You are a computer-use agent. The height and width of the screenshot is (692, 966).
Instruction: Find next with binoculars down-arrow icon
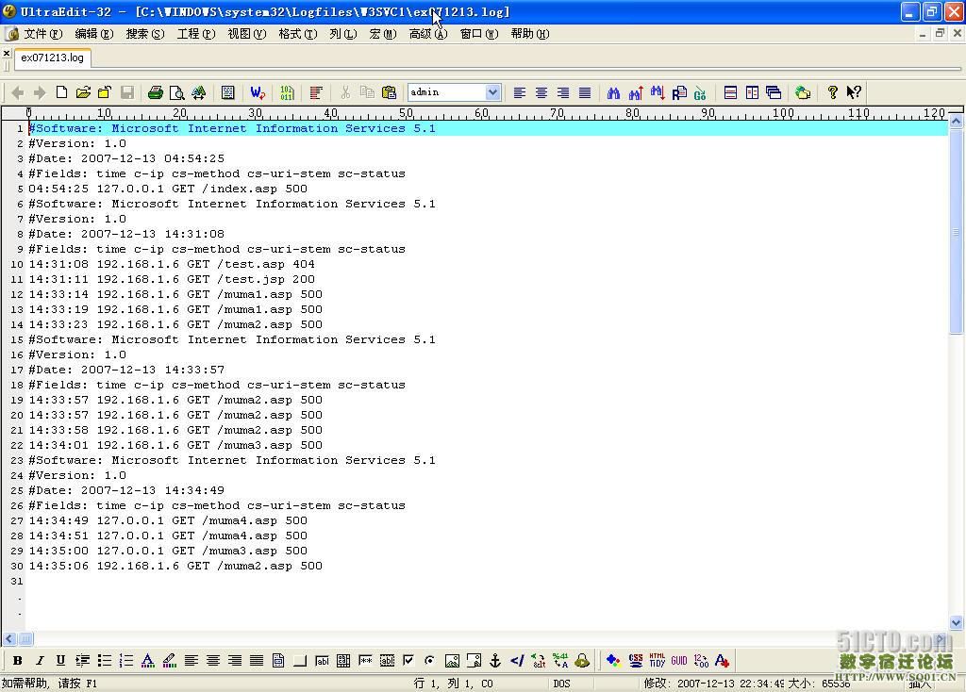(657, 92)
